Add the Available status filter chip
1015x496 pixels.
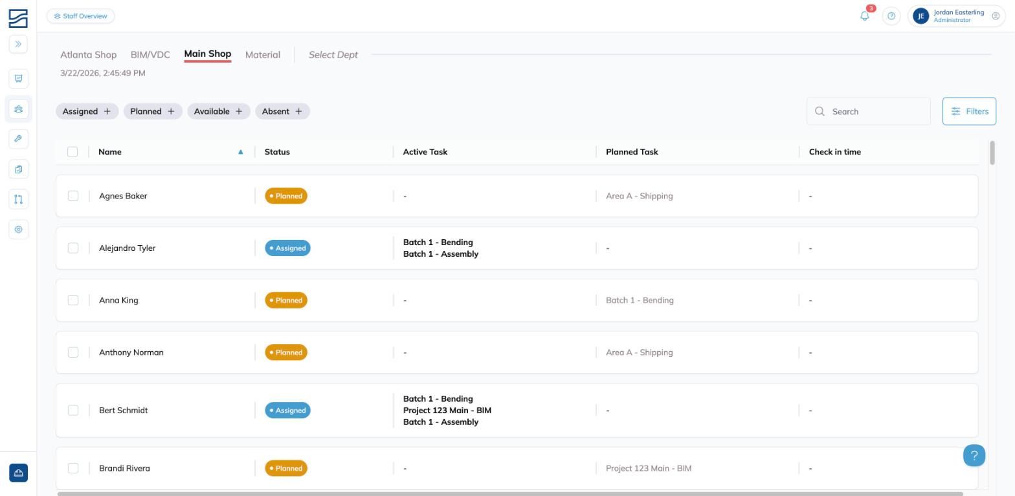(x=219, y=111)
